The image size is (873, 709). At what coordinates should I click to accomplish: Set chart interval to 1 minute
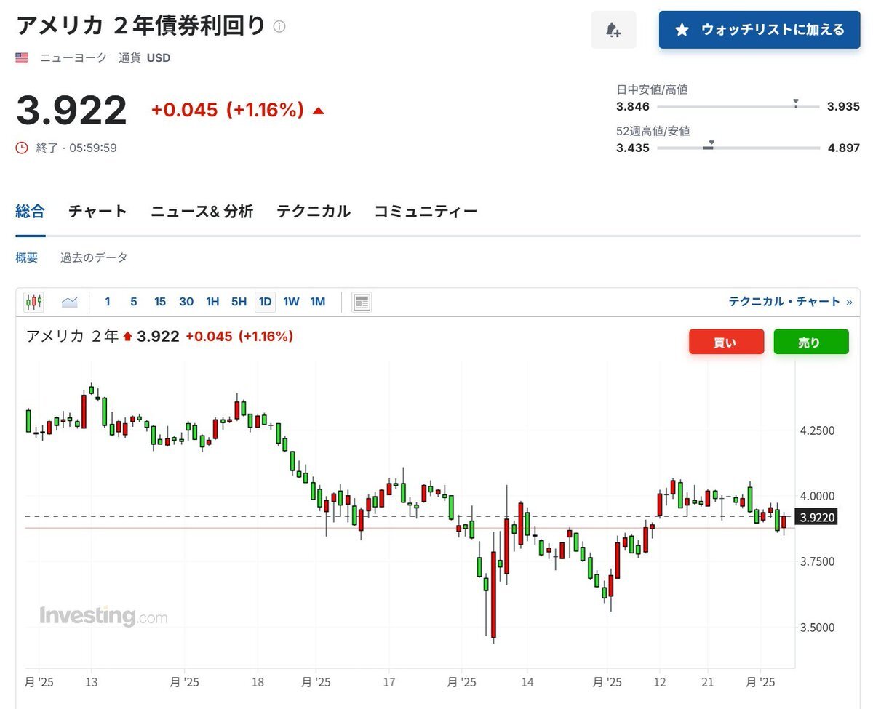(108, 302)
